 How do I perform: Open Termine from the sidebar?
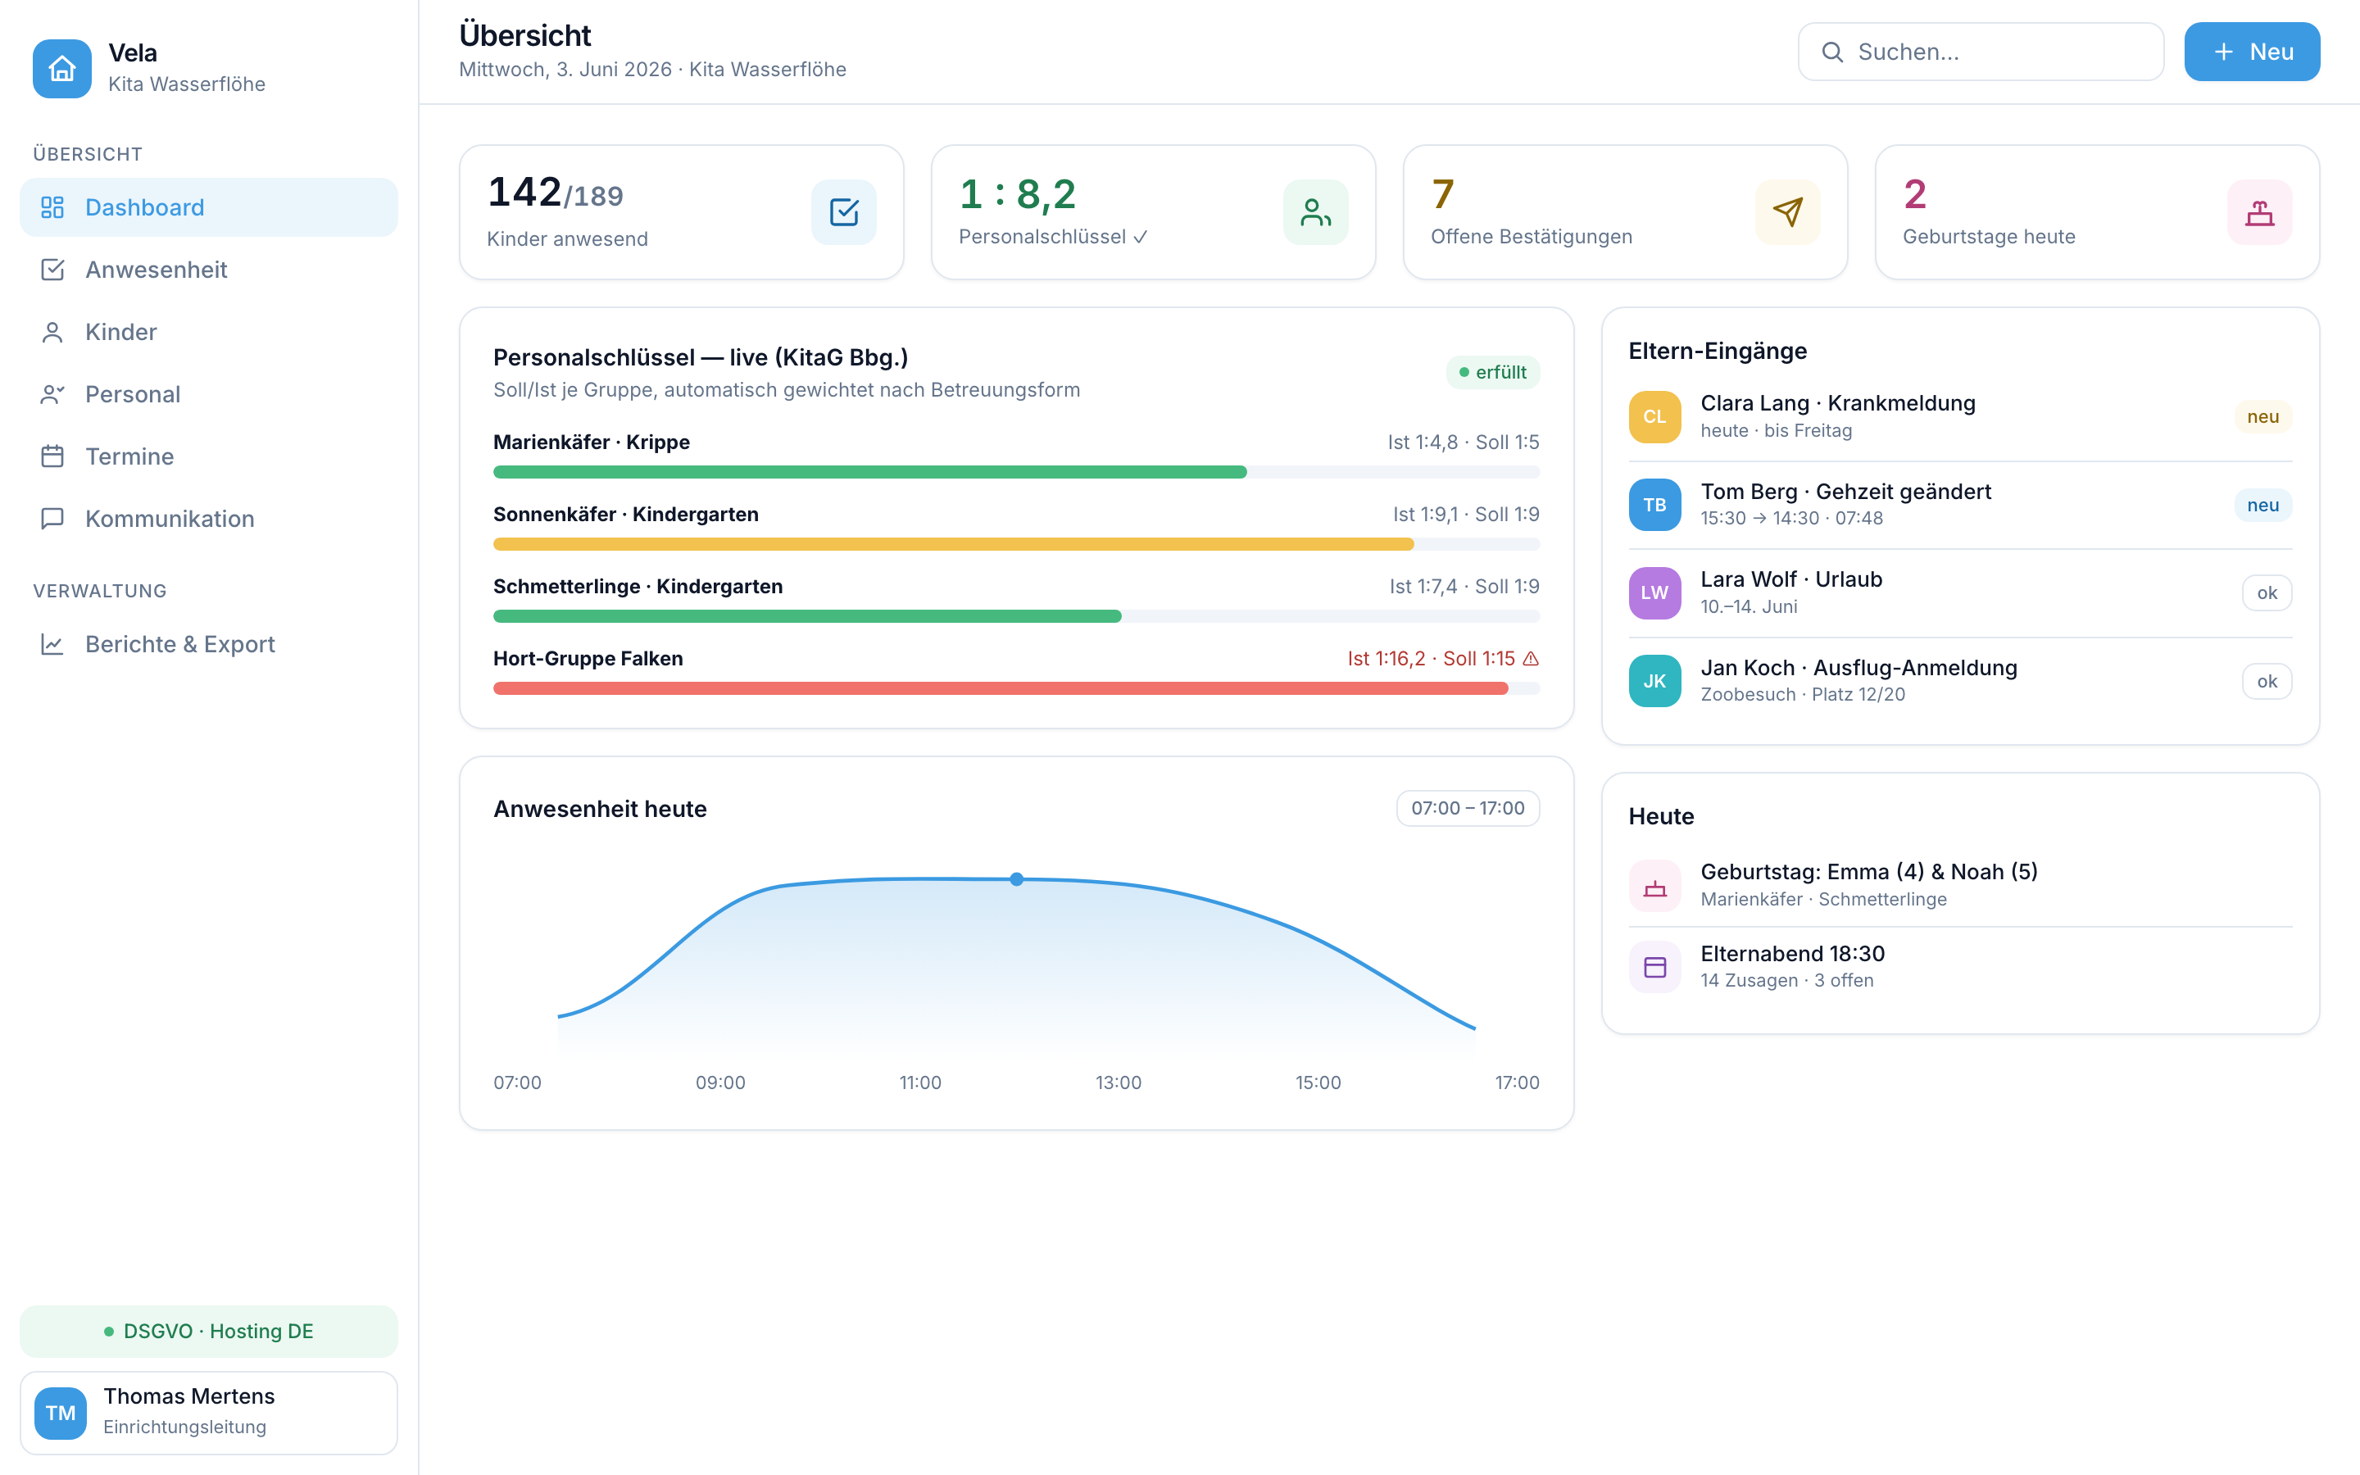(209, 456)
